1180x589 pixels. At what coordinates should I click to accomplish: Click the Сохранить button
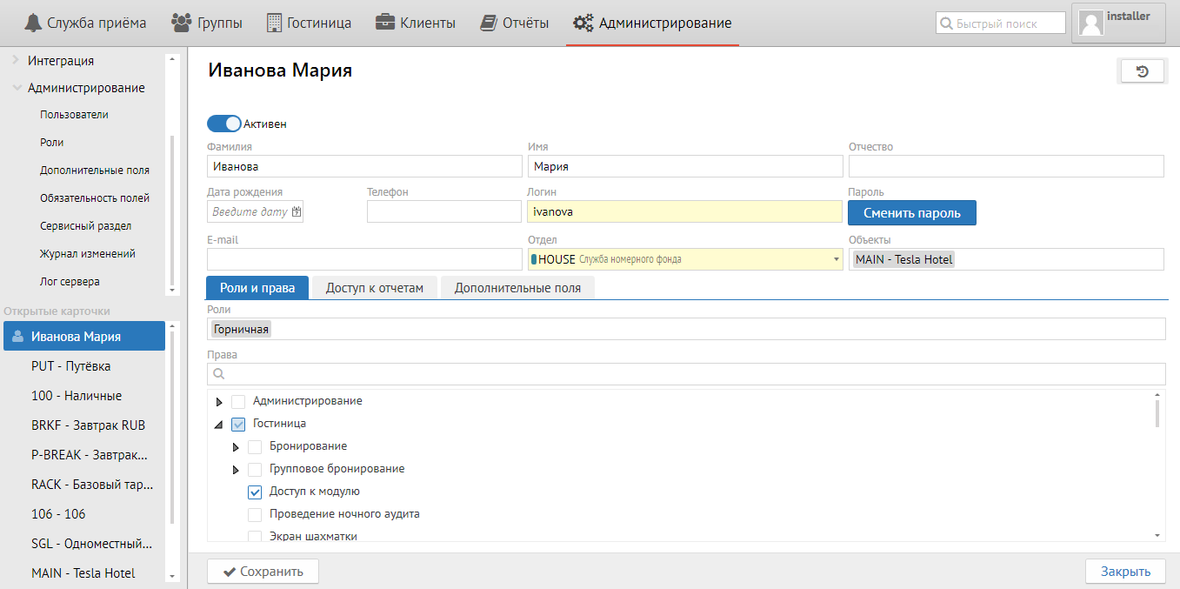263,572
